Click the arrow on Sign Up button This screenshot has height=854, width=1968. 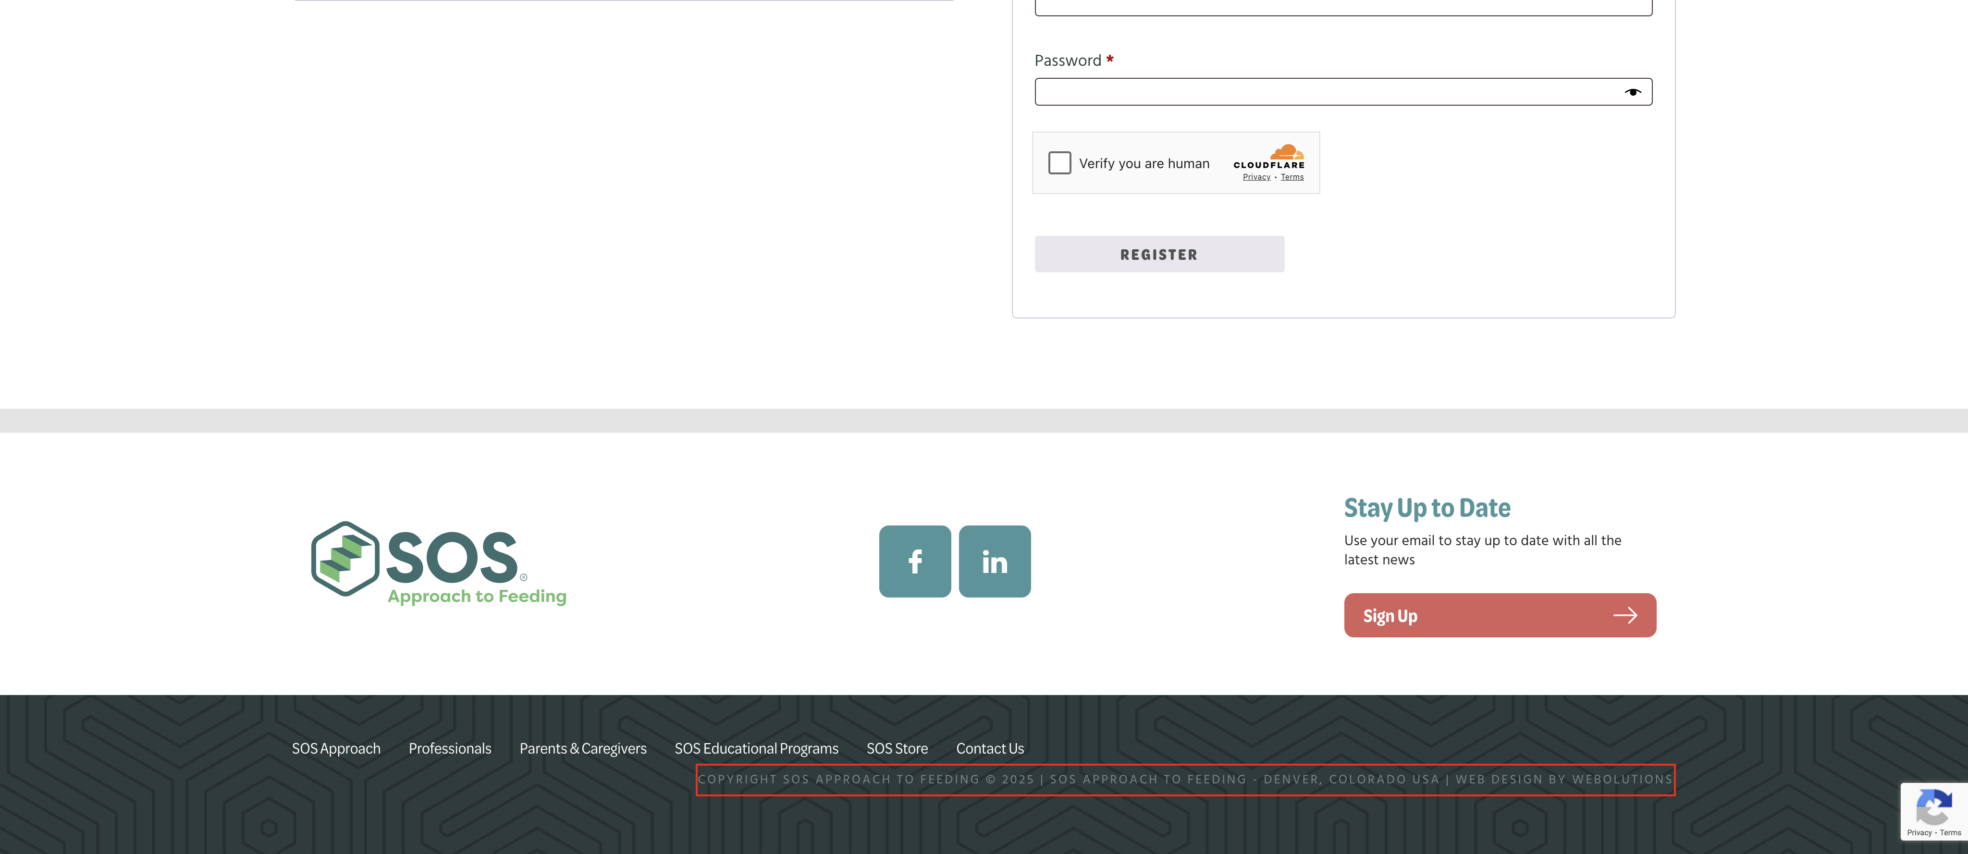pos(1624,616)
